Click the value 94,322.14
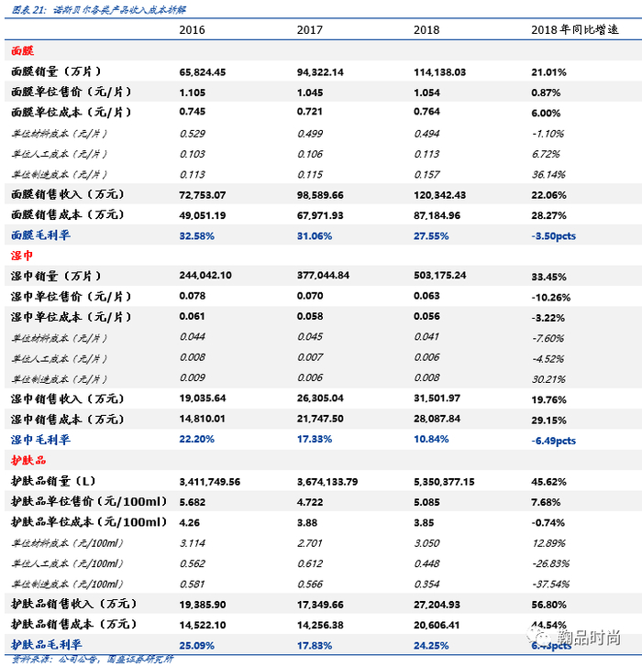 point(320,72)
